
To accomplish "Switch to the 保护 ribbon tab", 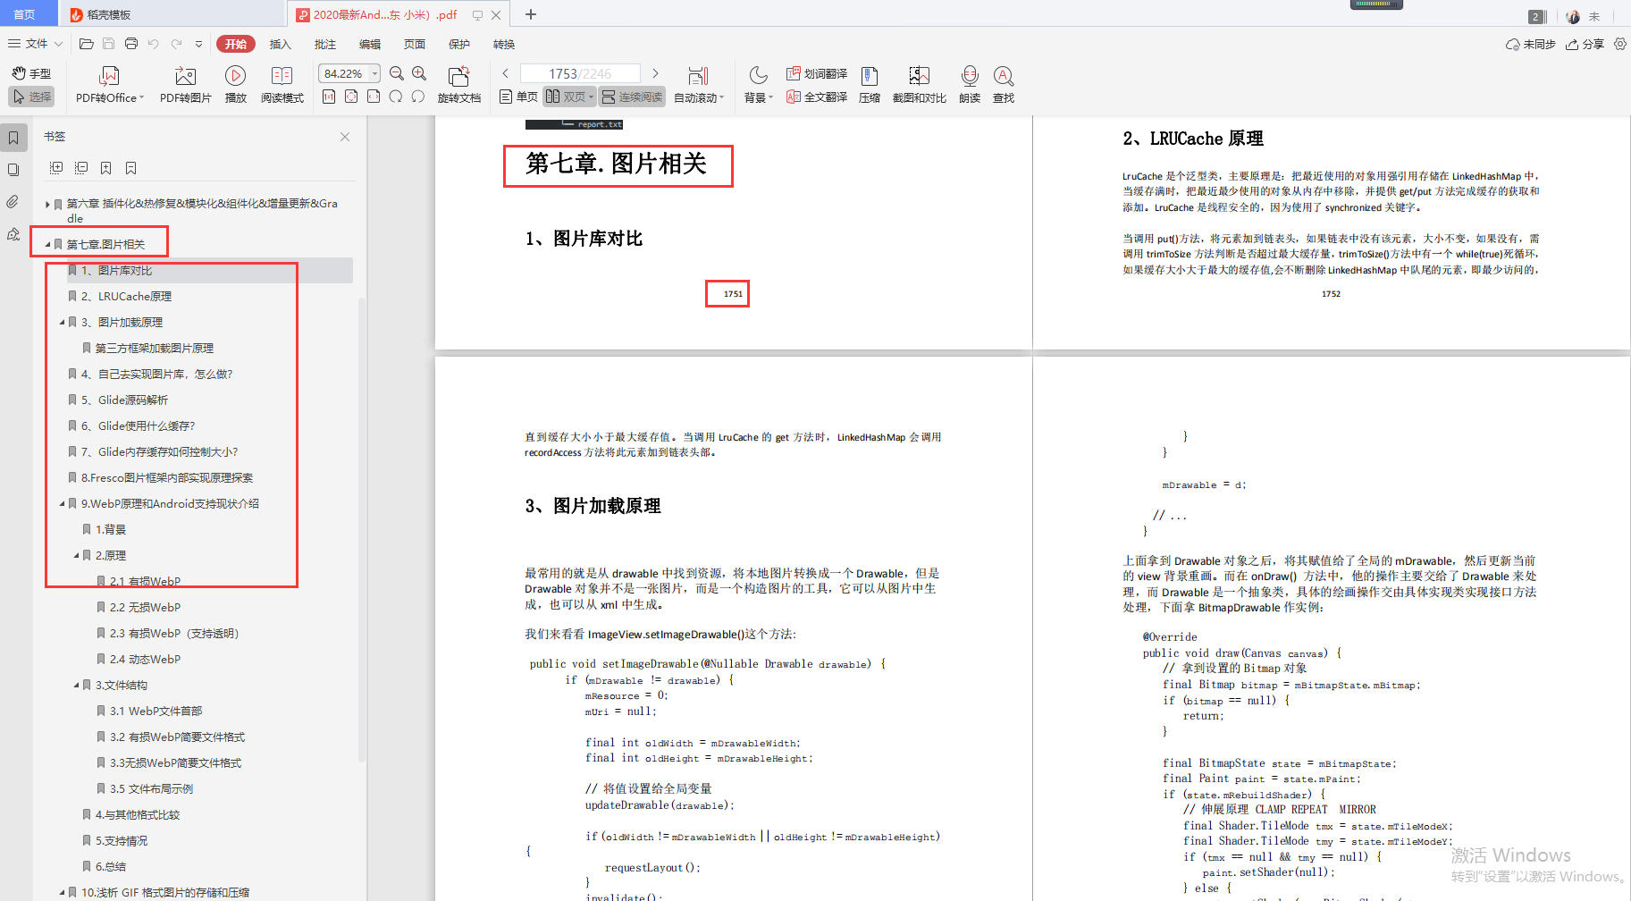I will tap(459, 44).
